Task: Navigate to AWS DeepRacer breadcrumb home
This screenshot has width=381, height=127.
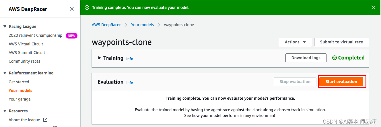Action: pos(106,25)
